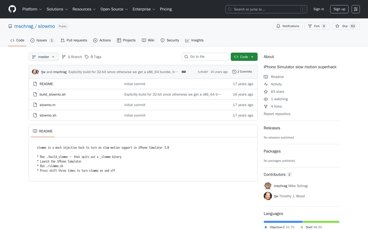Open the mschrag owner link
The image size is (368, 230).
pos(24,26)
